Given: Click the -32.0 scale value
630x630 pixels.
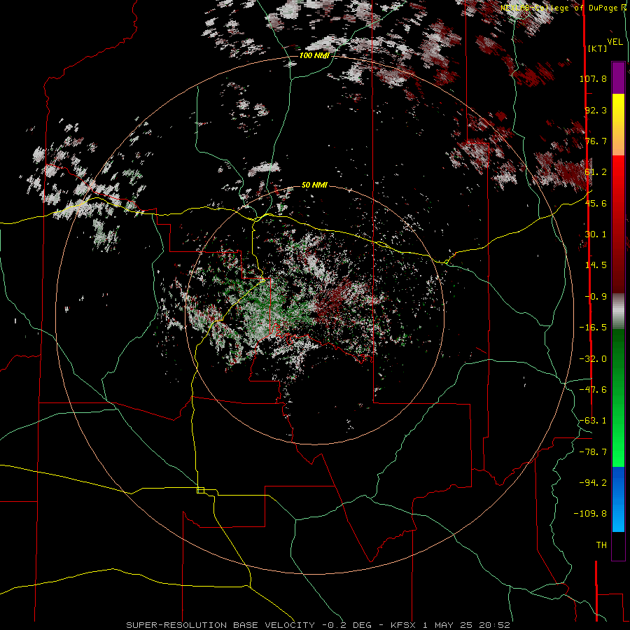Looking at the screenshot, I should pyautogui.click(x=593, y=359).
